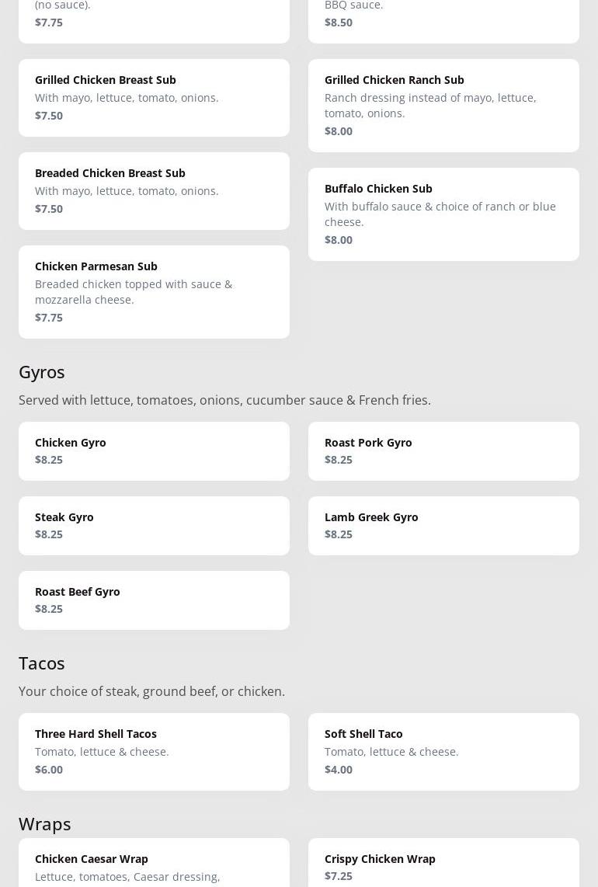The image size is (598, 887).
Task: Select the Chicken Parmesan Sub card
Action: click(x=154, y=292)
